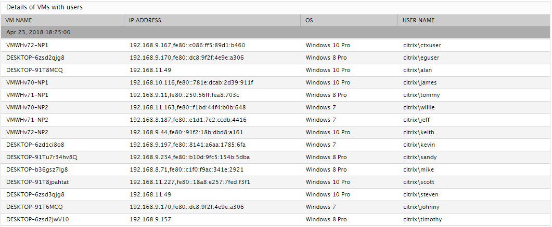The height and width of the screenshot is (227, 552).
Task: Select the DESKTOP-6zsd2qjg8 row
Action: 275,58
